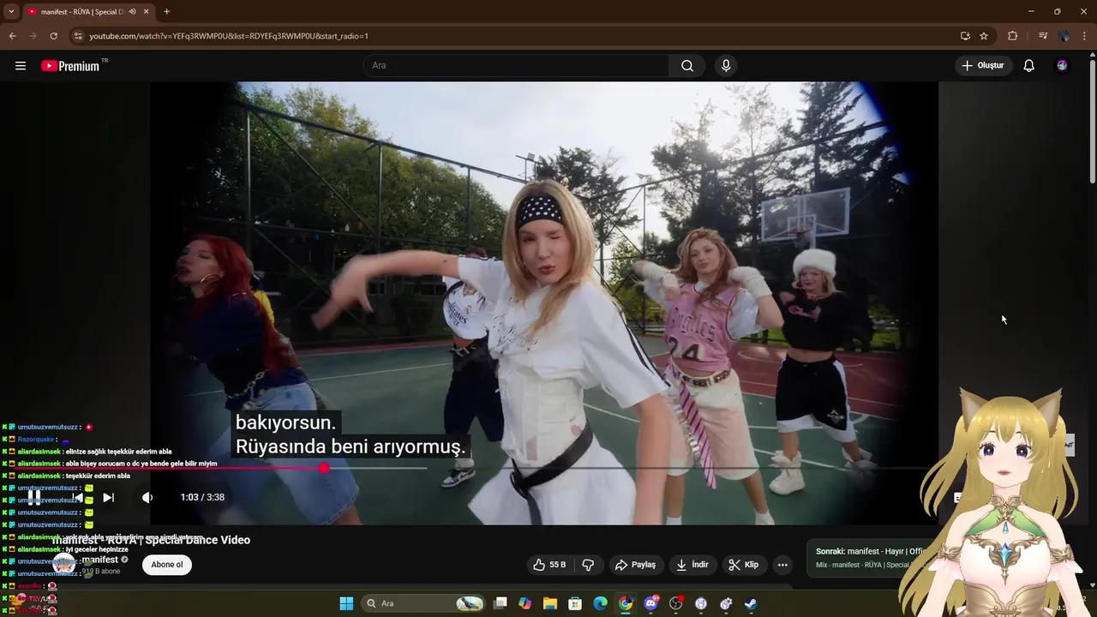1097x617 pixels.
Task: Install app icon in address bar
Action: pos(965,36)
